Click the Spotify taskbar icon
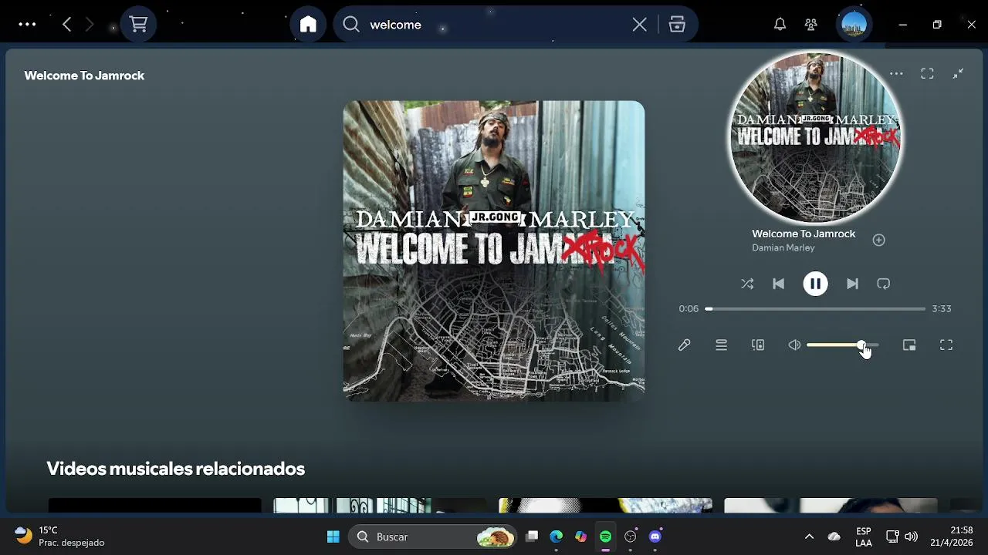Screen dimensions: 988x555 pyautogui.click(x=606, y=536)
